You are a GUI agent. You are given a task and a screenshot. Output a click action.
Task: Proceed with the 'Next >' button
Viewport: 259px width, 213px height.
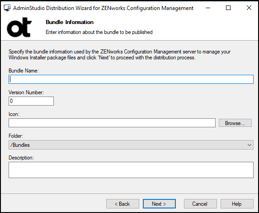(159, 204)
